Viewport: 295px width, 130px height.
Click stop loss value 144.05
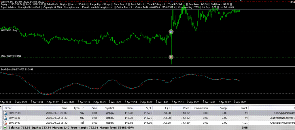click(147, 123)
